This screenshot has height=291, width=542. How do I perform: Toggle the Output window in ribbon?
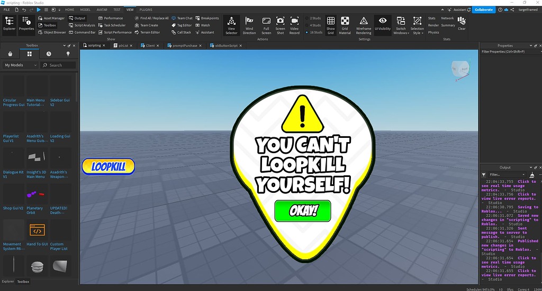click(x=77, y=18)
